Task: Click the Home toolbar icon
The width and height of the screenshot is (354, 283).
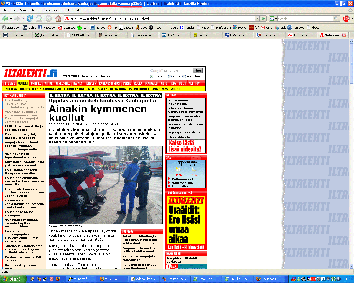Action: pos(58,19)
